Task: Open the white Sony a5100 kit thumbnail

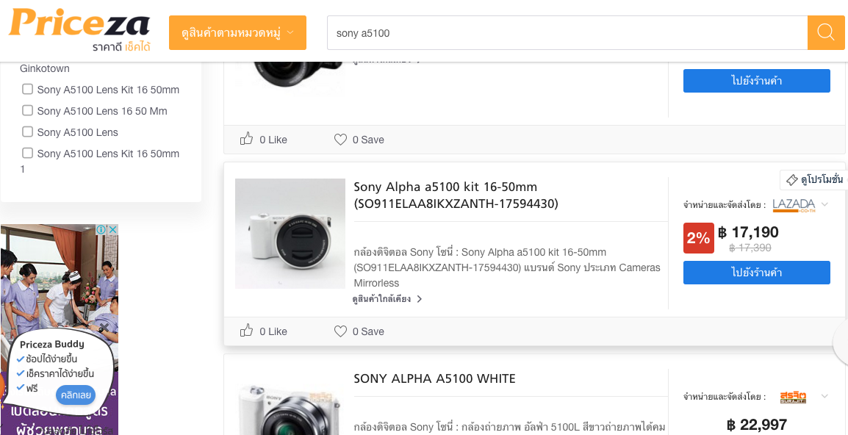Action: coord(290,234)
